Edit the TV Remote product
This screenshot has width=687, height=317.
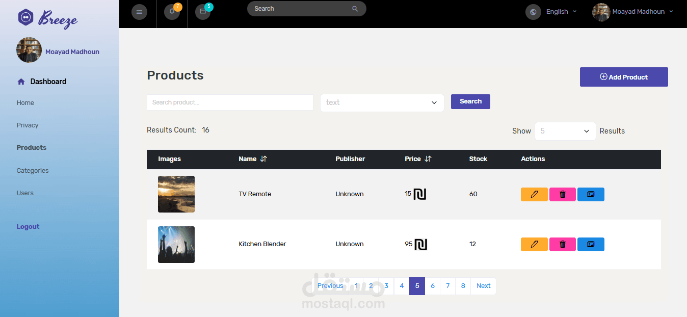(x=534, y=194)
